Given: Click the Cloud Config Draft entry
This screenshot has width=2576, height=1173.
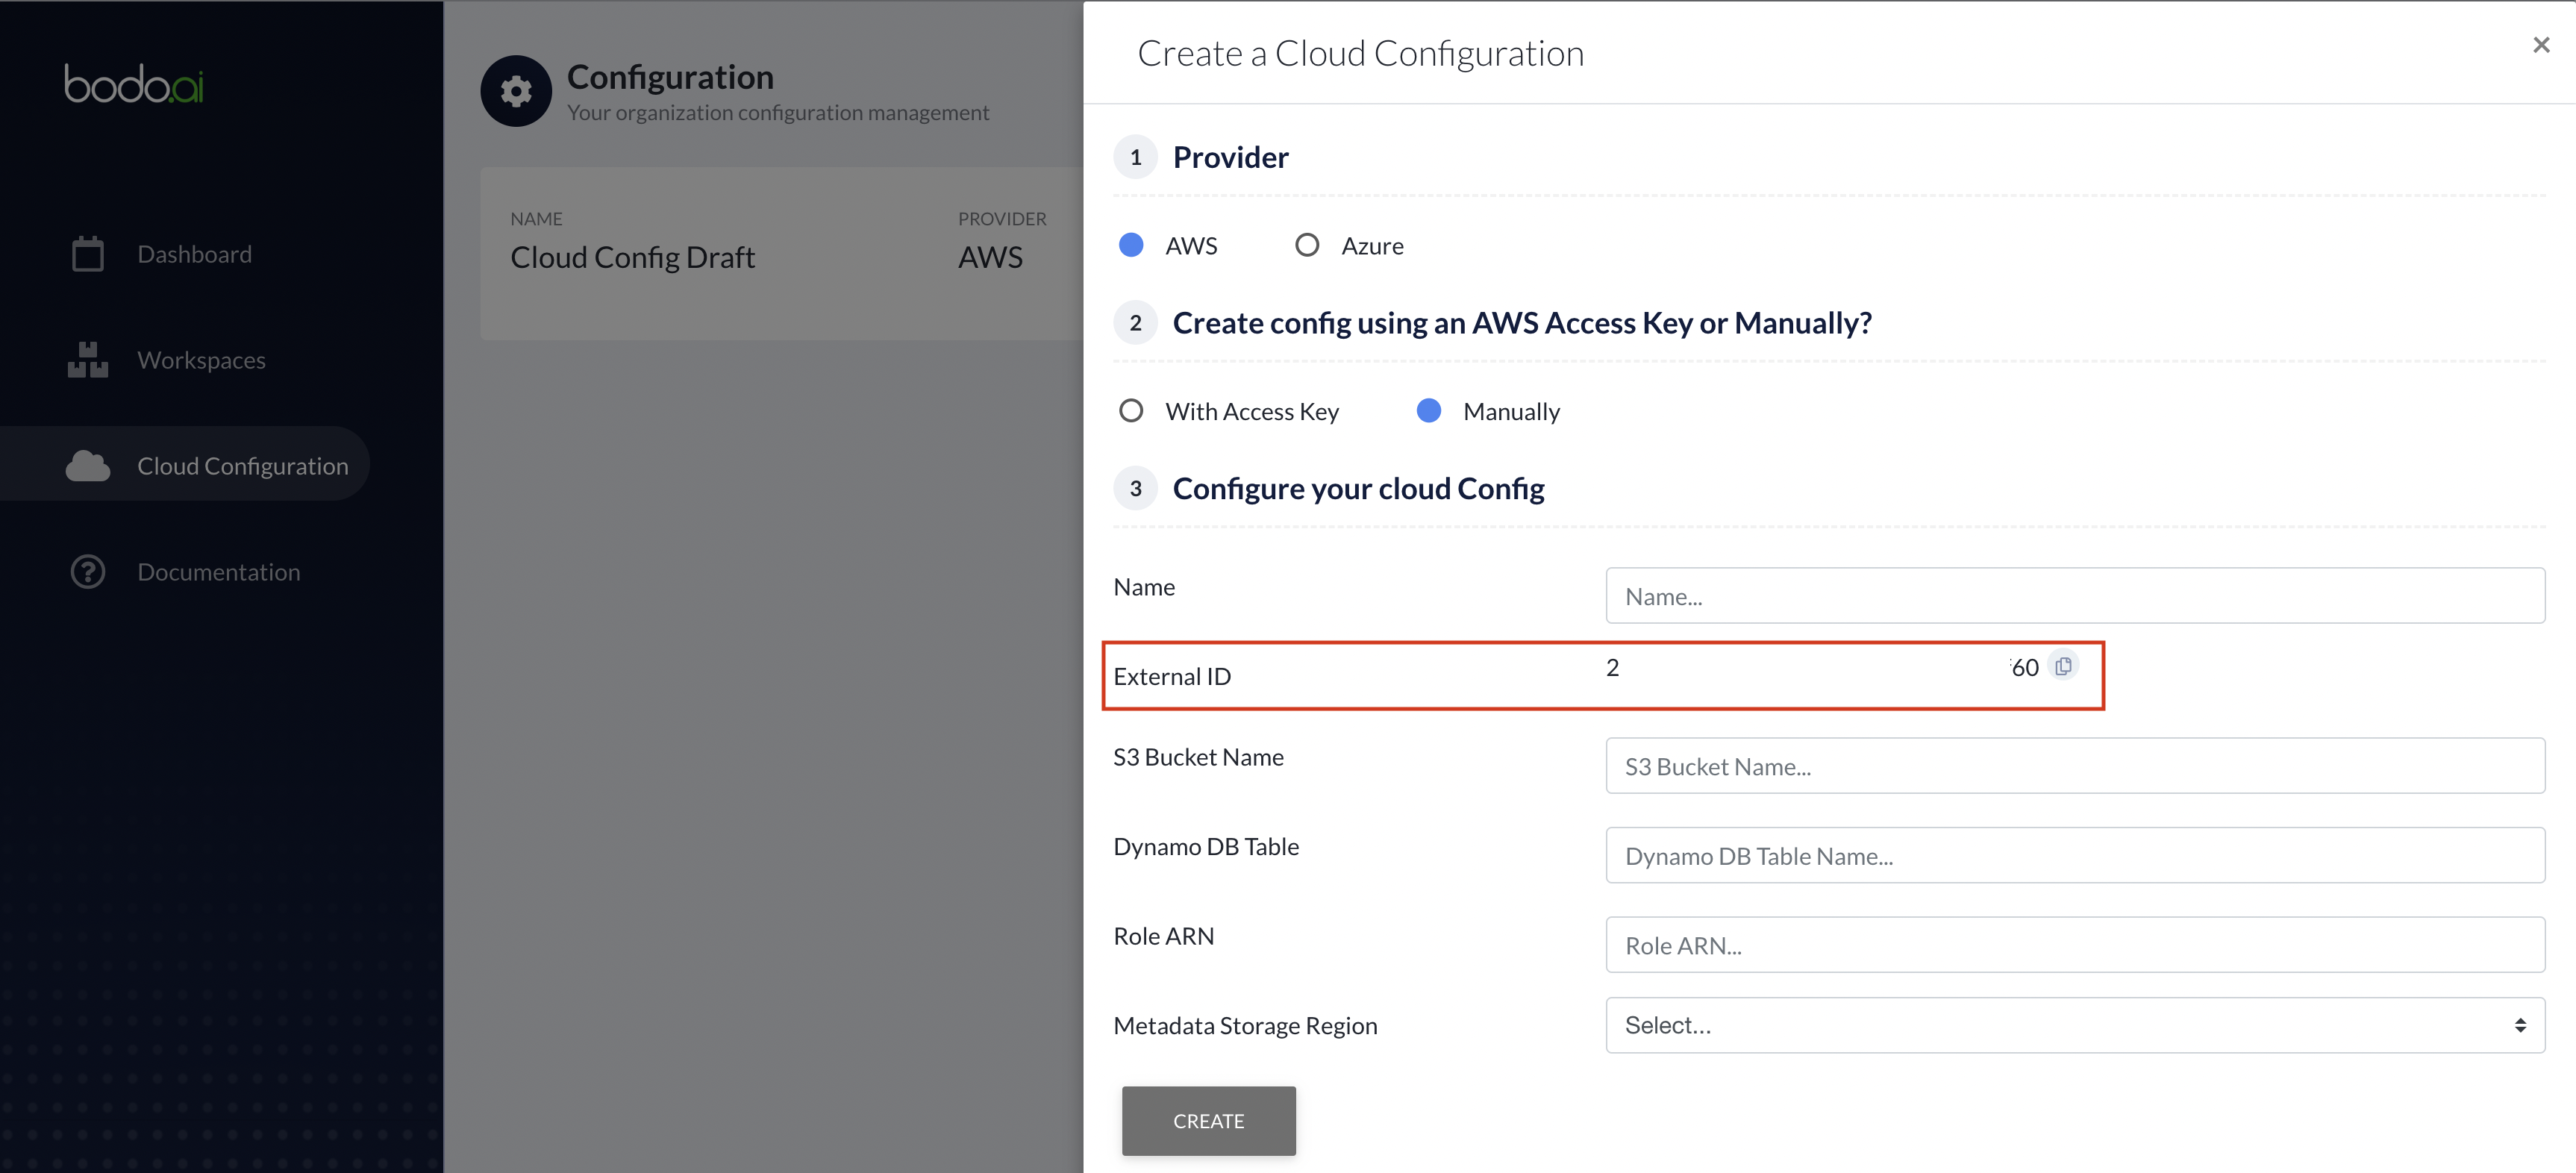Looking at the screenshot, I should point(633,257).
